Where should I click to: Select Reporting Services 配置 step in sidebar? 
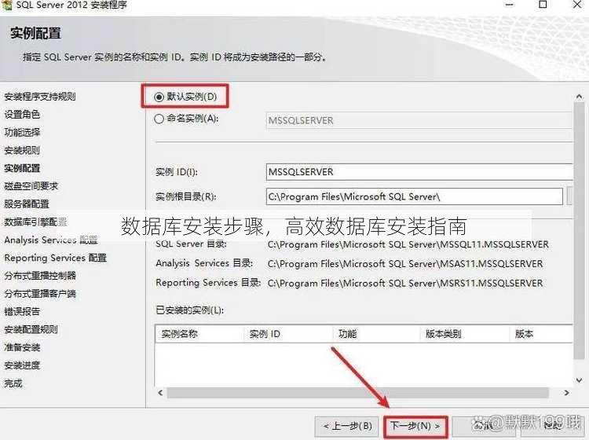point(55,258)
